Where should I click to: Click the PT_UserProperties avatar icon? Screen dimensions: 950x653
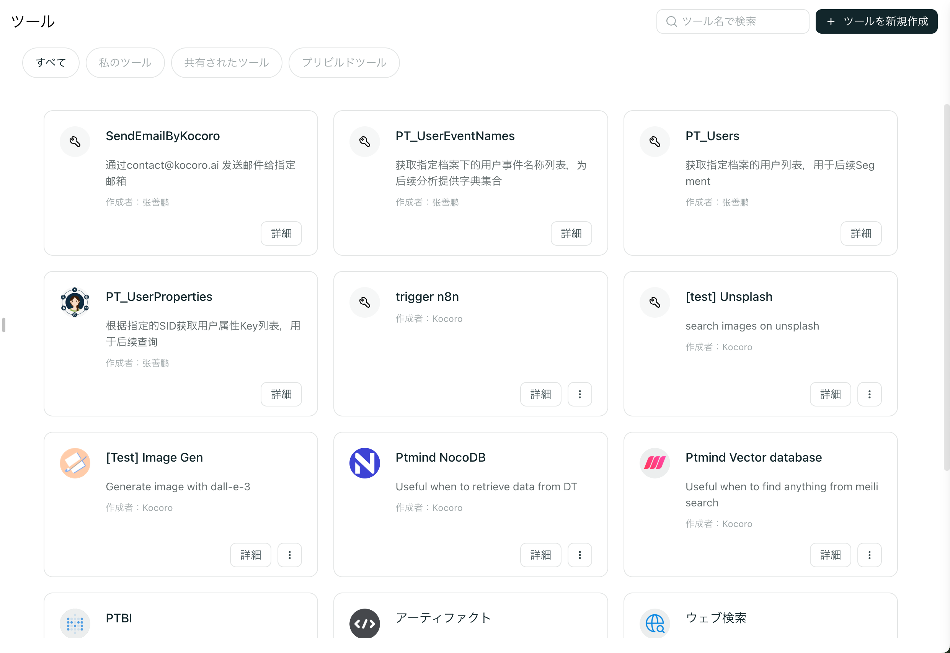(75, 302)
